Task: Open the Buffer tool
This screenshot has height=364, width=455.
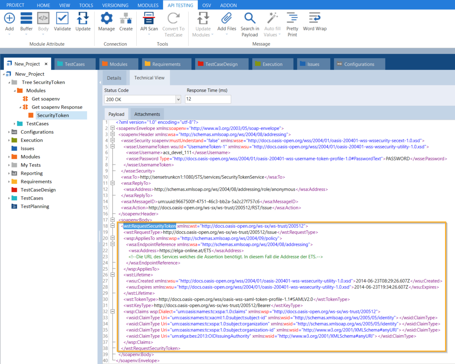Action: point(26,18)
